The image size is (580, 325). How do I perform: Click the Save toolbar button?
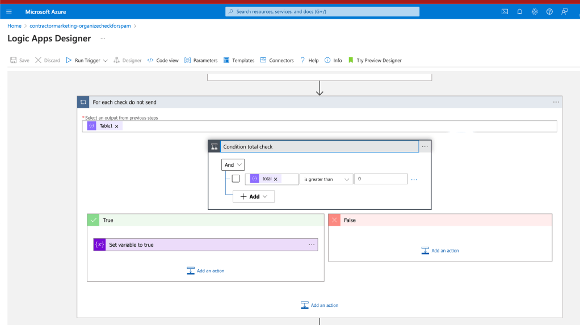20,60
